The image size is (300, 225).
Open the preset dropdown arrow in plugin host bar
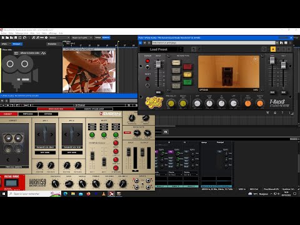point(277,42)
